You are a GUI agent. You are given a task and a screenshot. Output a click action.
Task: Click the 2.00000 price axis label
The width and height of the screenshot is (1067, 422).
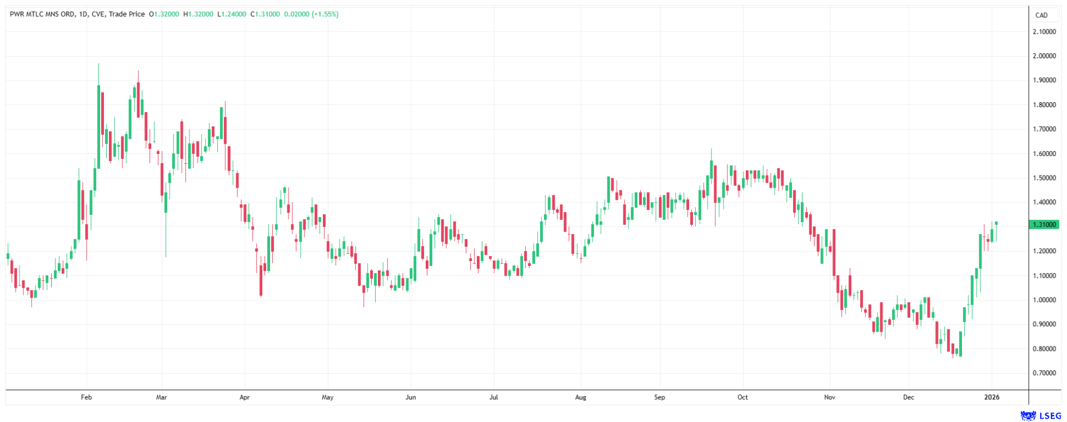(1044, 56)
